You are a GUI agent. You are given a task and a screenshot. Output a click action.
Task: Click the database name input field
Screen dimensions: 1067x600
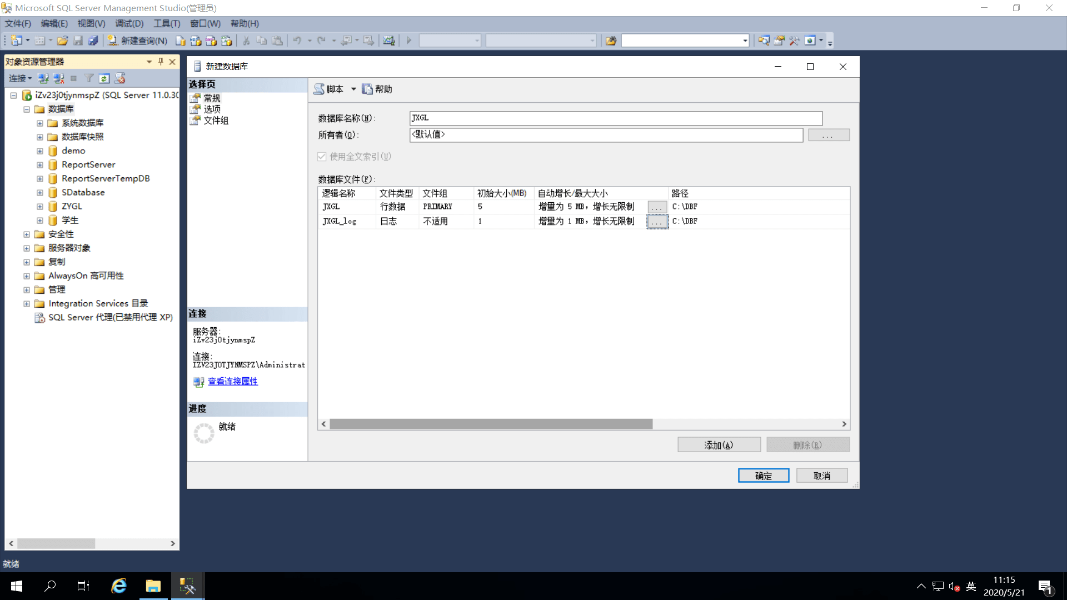click(615, 118)
